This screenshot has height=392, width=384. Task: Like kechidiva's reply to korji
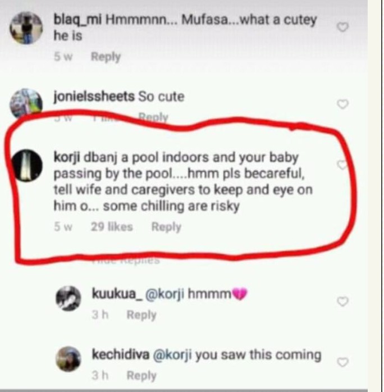click(342, 362)
